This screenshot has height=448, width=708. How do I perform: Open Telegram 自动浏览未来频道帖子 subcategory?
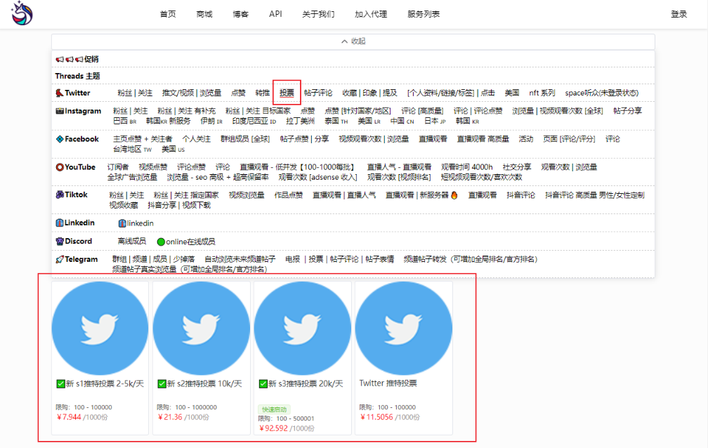(x=240, y=259)
